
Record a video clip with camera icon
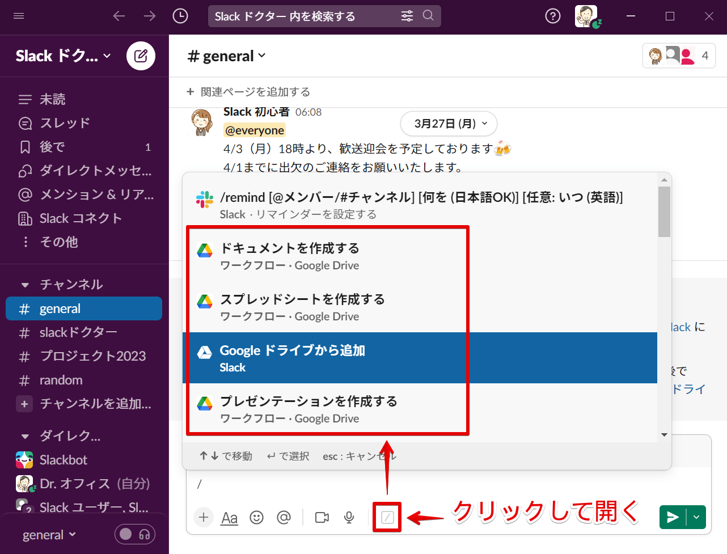(322, 517)
